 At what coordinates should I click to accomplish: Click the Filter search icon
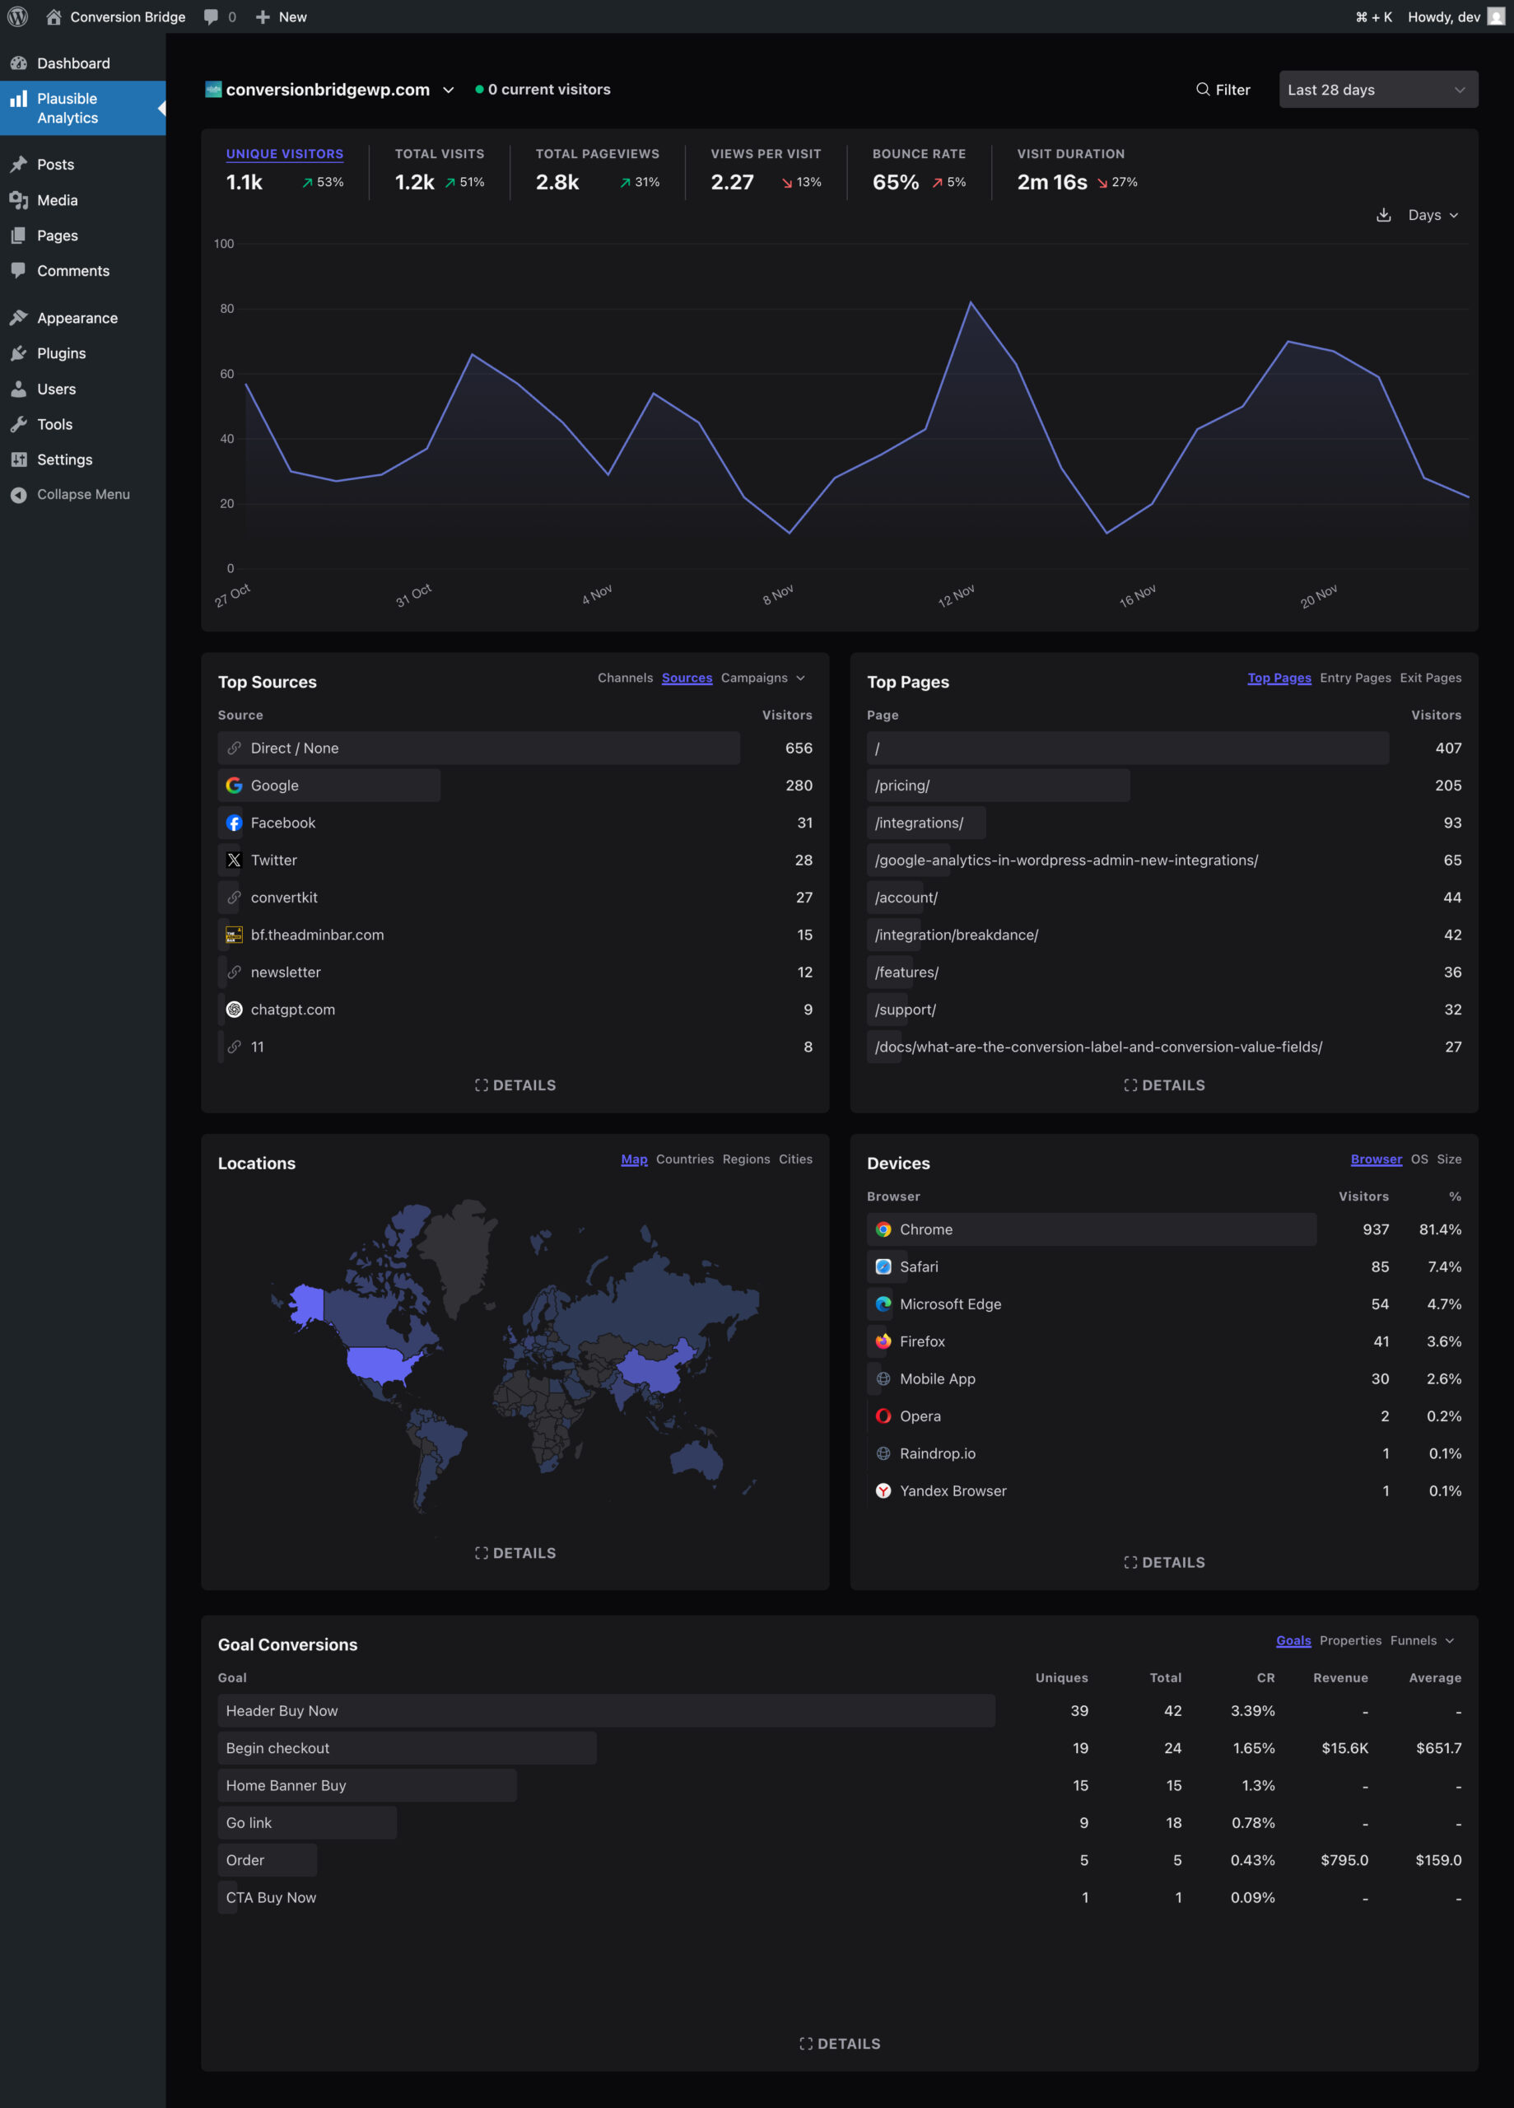tap(1203, 89)
